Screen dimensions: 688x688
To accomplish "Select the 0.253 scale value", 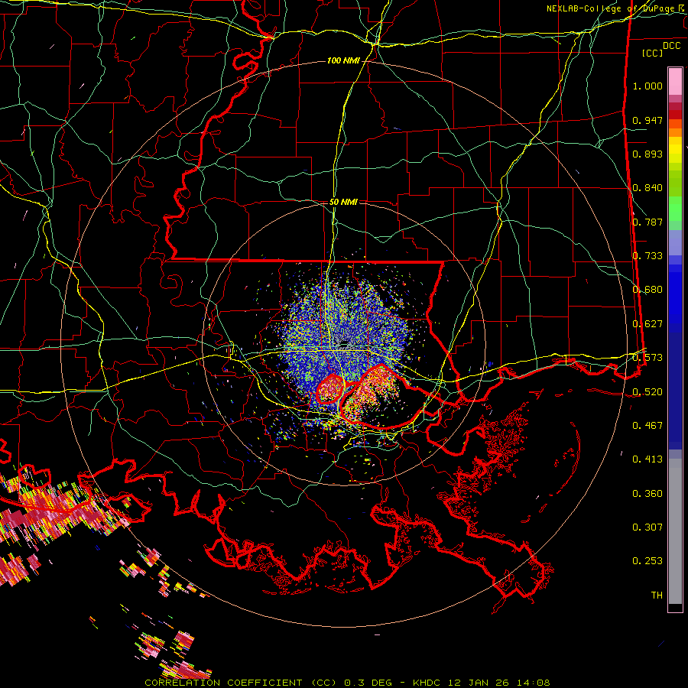I will pyautogui.click(x=647, y=561).
